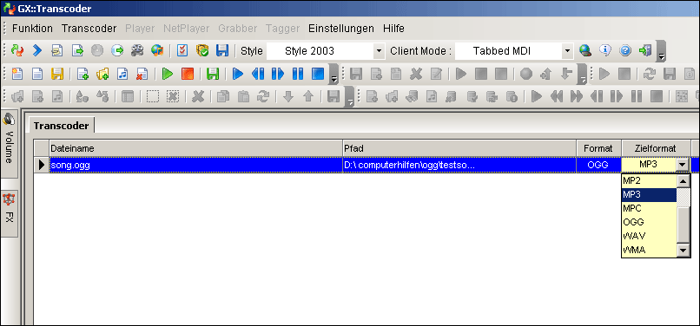This screenshot has height=326, width=700.
Task: Click the OGG format cell in song.ogg row
Action: pyautogui.click(x=598, y=165)
